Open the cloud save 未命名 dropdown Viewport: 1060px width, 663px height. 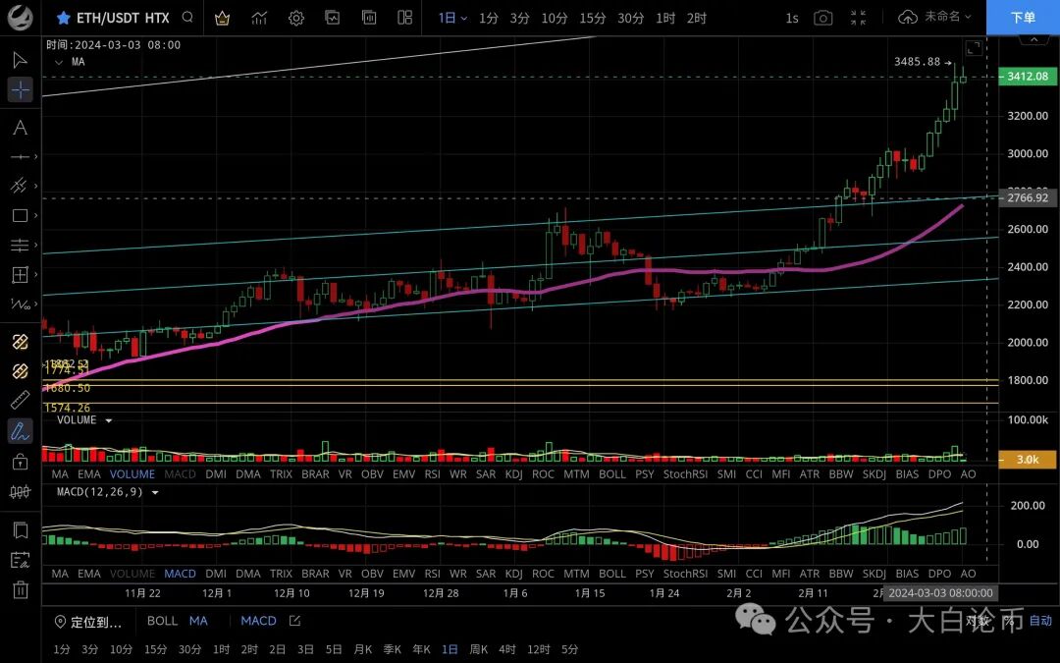click(x=935, y=17)
